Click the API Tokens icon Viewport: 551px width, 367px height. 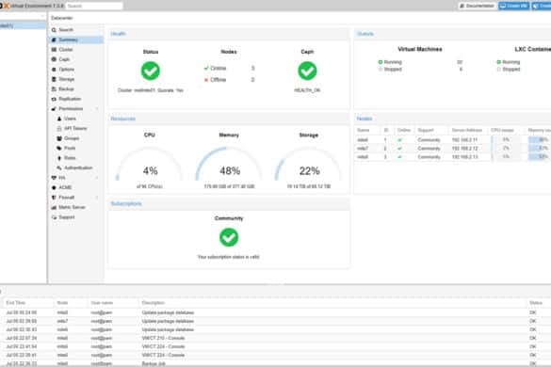click(x=59, y=128)
